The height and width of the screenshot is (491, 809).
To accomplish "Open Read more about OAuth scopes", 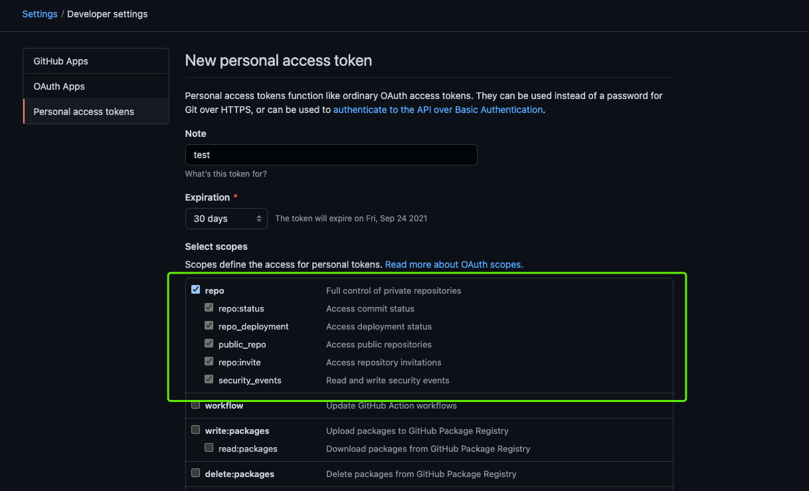I will (x=454, y=264).
